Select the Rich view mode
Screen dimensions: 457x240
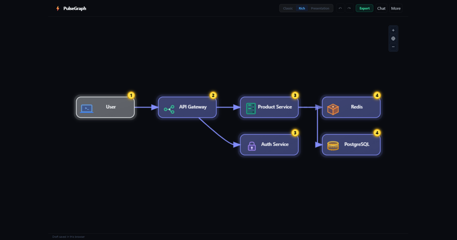pos(302,8)
